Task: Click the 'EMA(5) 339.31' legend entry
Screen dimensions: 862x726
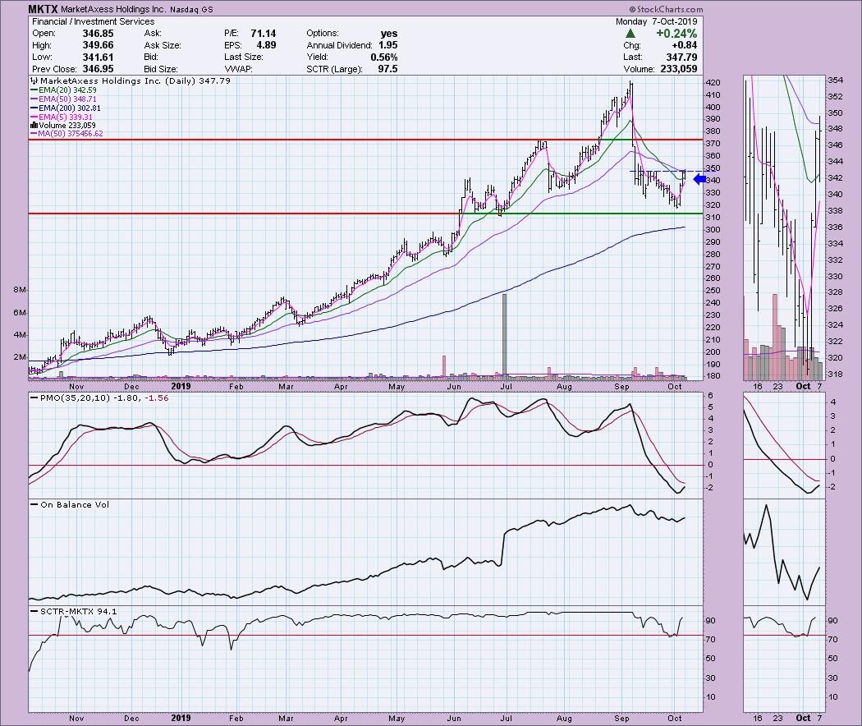Action: [62, 117]
